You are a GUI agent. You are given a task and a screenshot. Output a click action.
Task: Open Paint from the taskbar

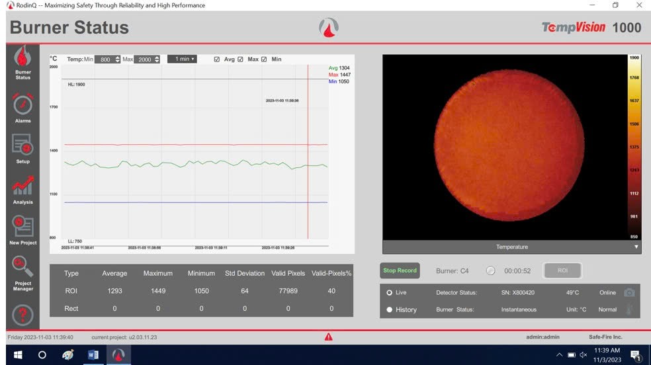click(x=67, y=355)
